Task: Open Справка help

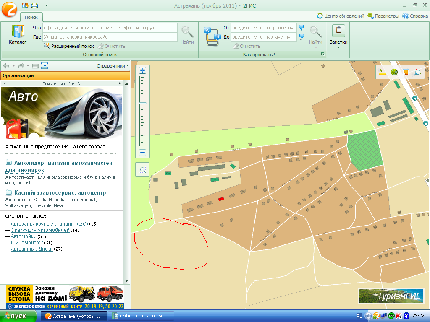Action: tap(415, 16)
